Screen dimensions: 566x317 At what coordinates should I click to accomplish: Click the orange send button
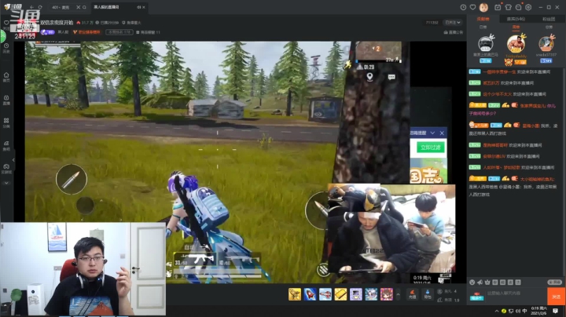pyautogui.click(x=556, y=297)
